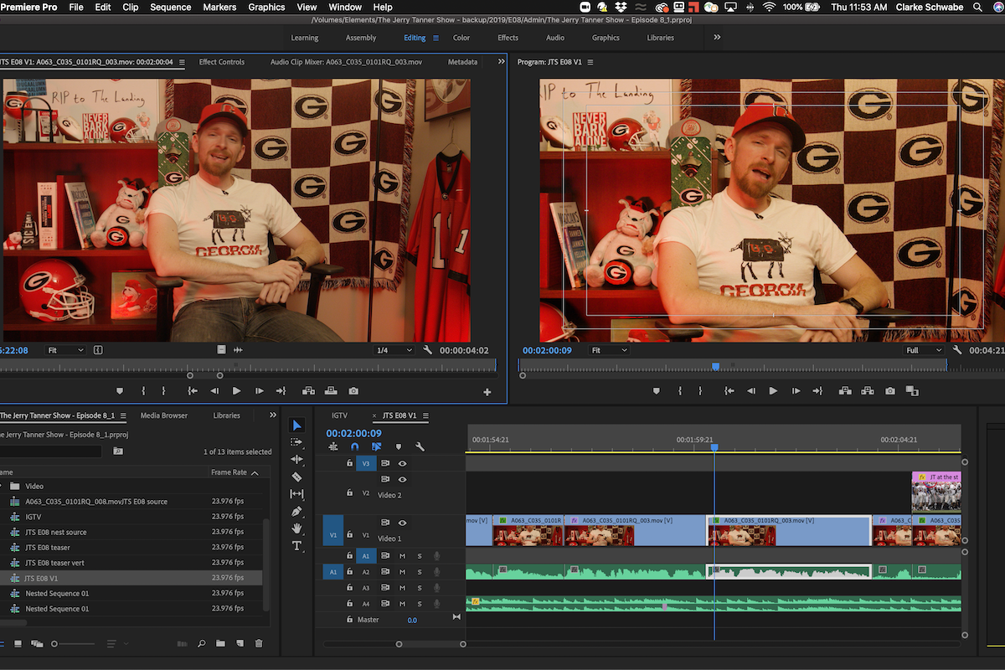Open Program monitor settings wrench
This screenshot has height=670, width=1005.
[957, 350]
